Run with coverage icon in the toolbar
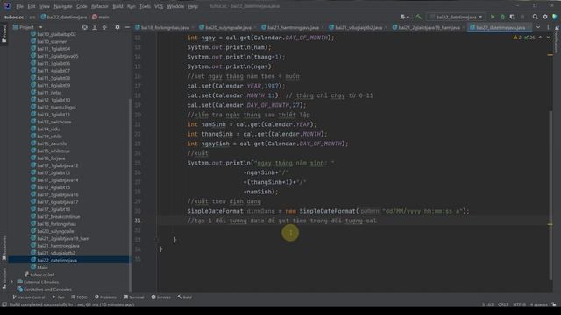Viewport: 561px width, 315px height. point(512,17)
